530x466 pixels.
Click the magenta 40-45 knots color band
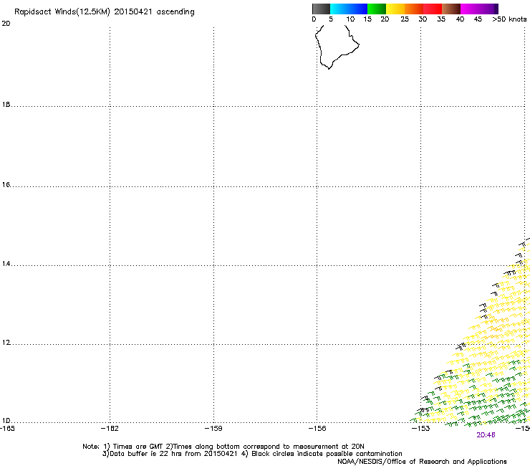[469, 9]
